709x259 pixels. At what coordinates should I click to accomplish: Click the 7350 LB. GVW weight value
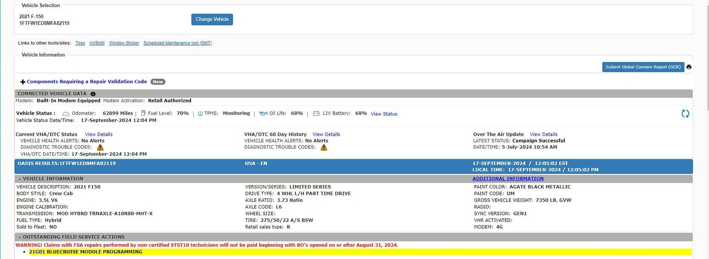pyautogui.click(x=553, y=200)
